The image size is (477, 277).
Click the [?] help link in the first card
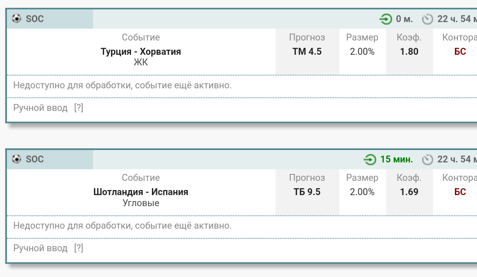pos(79,108)
